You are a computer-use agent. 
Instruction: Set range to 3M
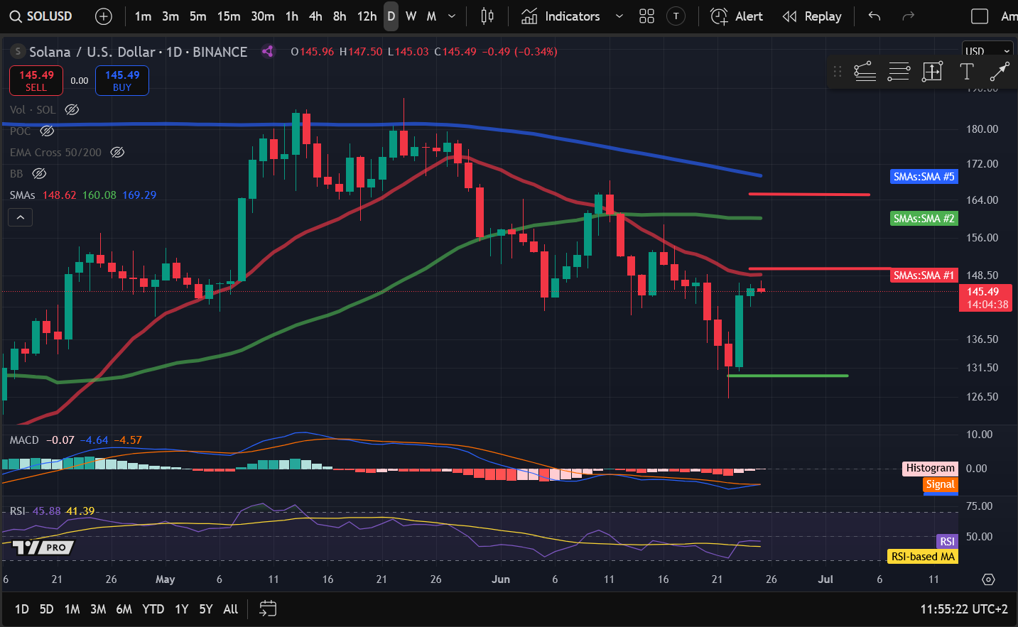click(x=98, y=609)
